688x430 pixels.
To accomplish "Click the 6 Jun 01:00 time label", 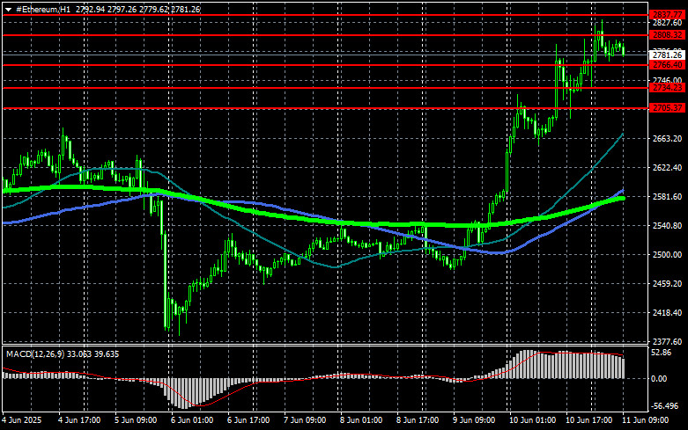I will (192, 420).
